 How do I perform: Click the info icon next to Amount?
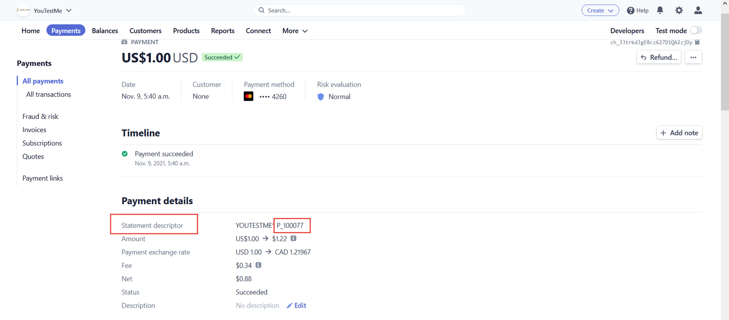pyautogui.click(x=293, y=238)
